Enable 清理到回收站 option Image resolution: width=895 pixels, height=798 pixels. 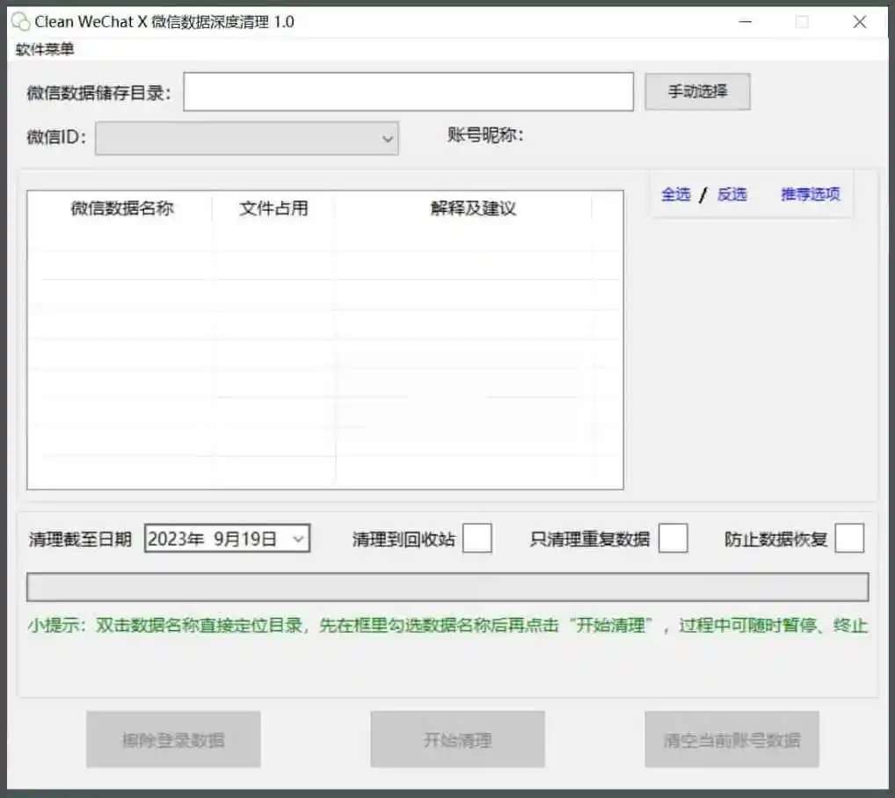[477, 538]
